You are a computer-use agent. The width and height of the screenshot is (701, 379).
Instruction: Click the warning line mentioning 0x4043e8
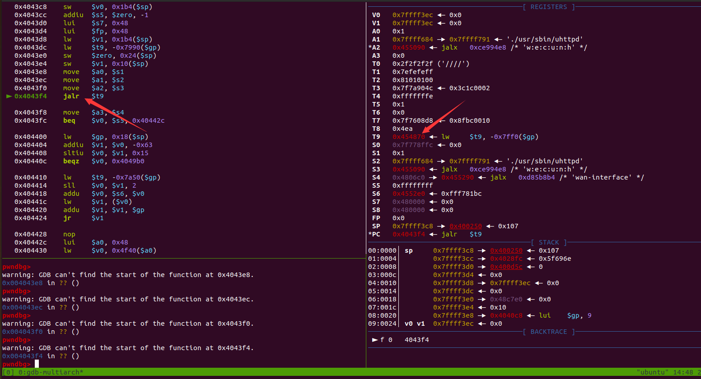[x=128, y=275]
